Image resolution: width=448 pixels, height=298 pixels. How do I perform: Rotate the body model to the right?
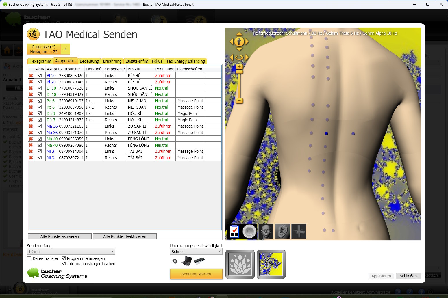(x=247, y=57)
